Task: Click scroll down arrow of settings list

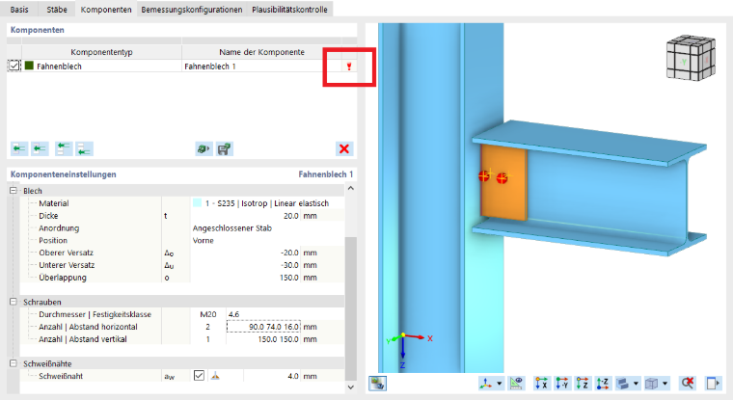Action: (x=351, y=387)
